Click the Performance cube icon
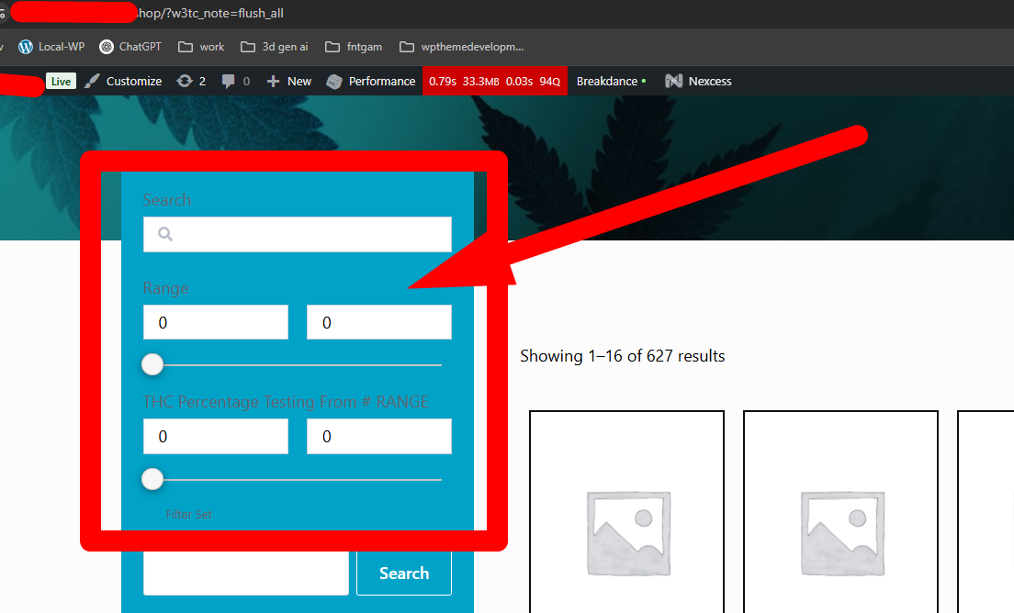Viewport: 1014px width, 613px height. (334, 82)
